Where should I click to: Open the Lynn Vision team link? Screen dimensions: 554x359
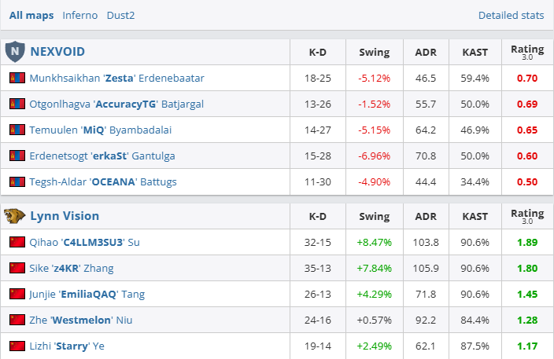65,216
